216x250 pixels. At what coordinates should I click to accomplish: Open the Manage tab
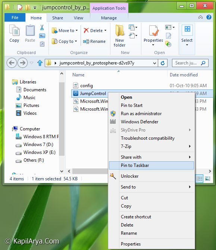(109, 18)
